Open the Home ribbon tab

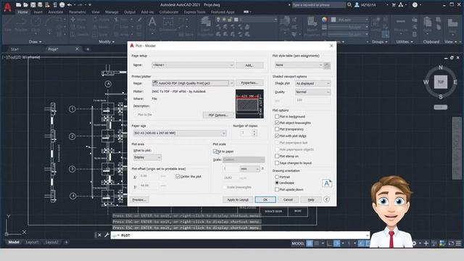pos(22,12)
